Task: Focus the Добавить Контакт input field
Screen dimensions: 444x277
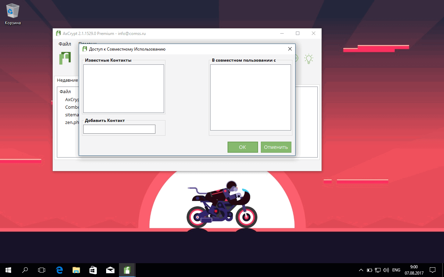Action: tap(119, 129)
